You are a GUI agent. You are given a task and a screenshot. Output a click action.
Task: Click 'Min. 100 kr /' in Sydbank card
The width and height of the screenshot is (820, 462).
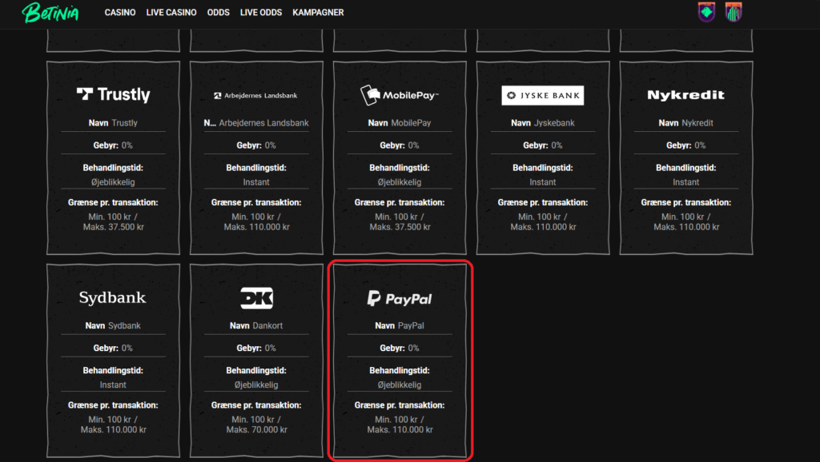[x=113, y=420]
